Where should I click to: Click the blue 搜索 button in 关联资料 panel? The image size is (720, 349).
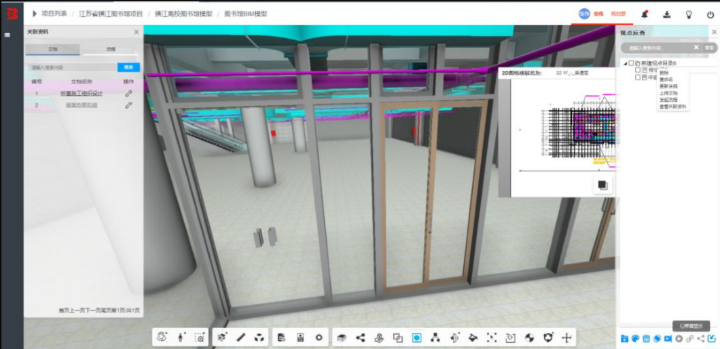pyautogui.click(x=128, y=67)
